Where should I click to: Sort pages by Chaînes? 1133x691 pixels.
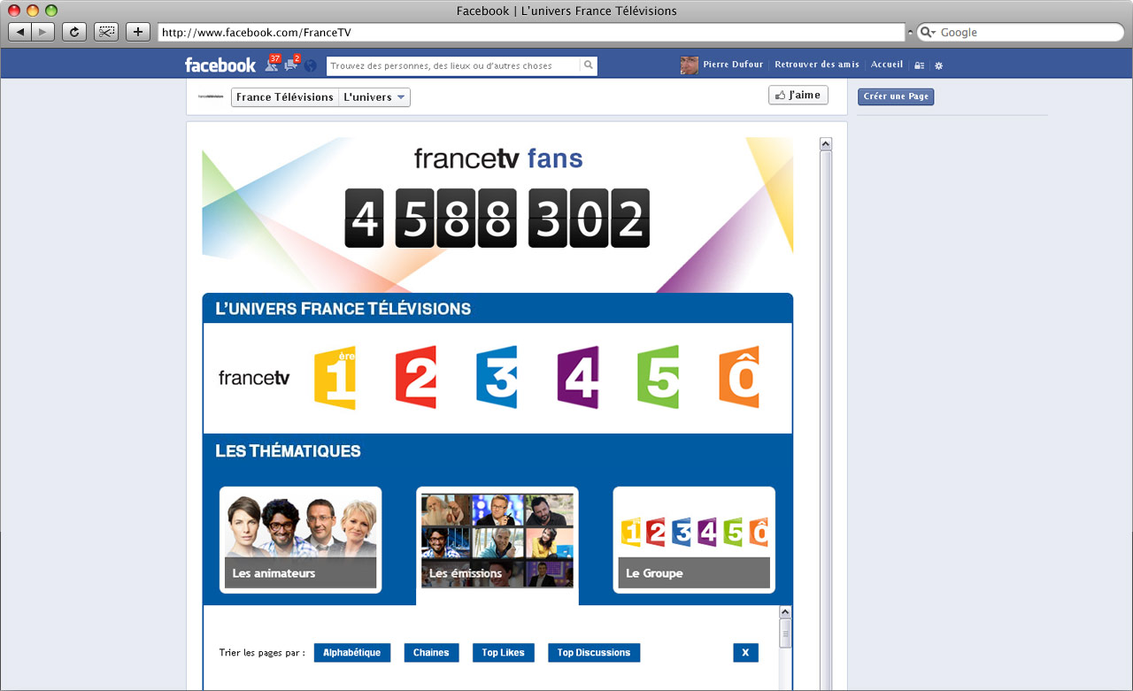pos(432,653)
